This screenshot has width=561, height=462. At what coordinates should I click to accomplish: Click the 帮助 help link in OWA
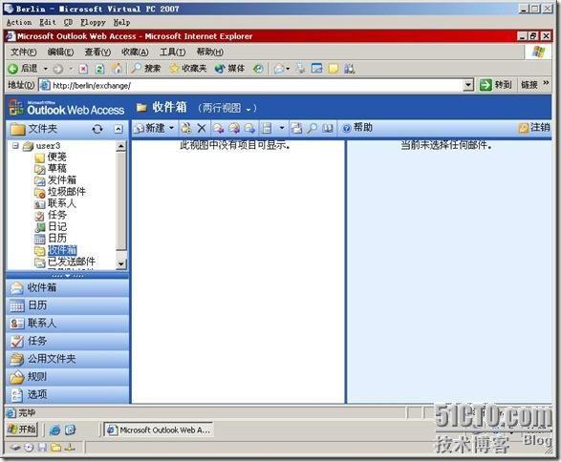coord(357,127)
